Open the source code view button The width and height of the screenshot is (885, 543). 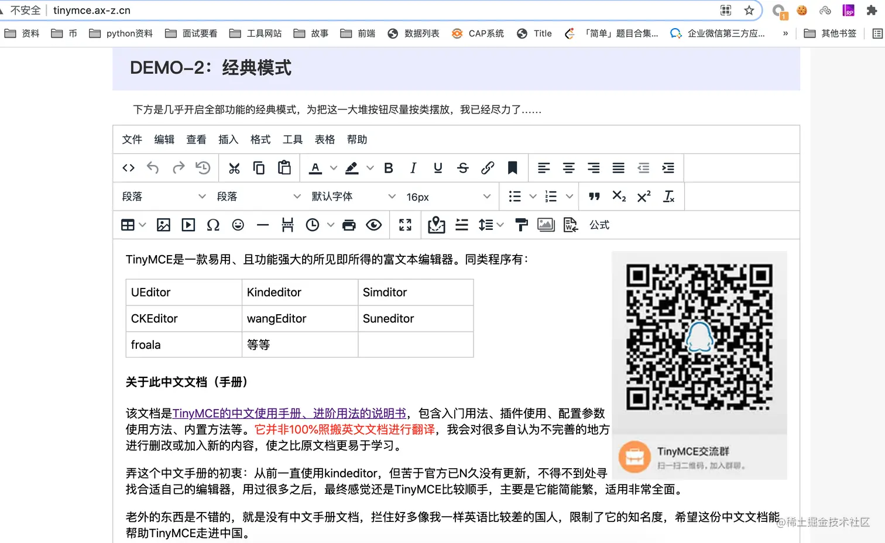coord(129,169)
